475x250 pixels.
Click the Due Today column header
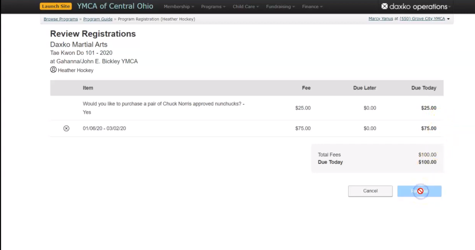pyautogui.click(x=424, y=88)
